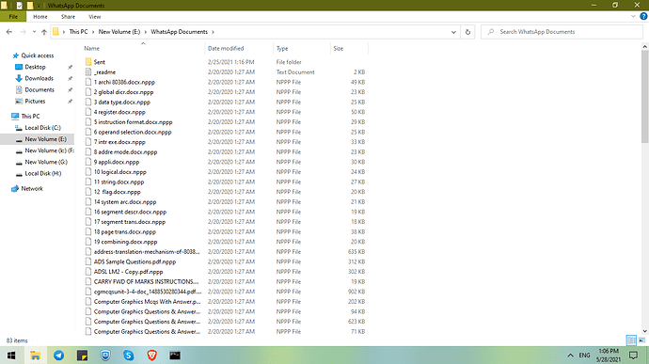Screen dimensions: 649x364
Task: Click the Search WhatsApp Documents field
Action: pos(562,32)
